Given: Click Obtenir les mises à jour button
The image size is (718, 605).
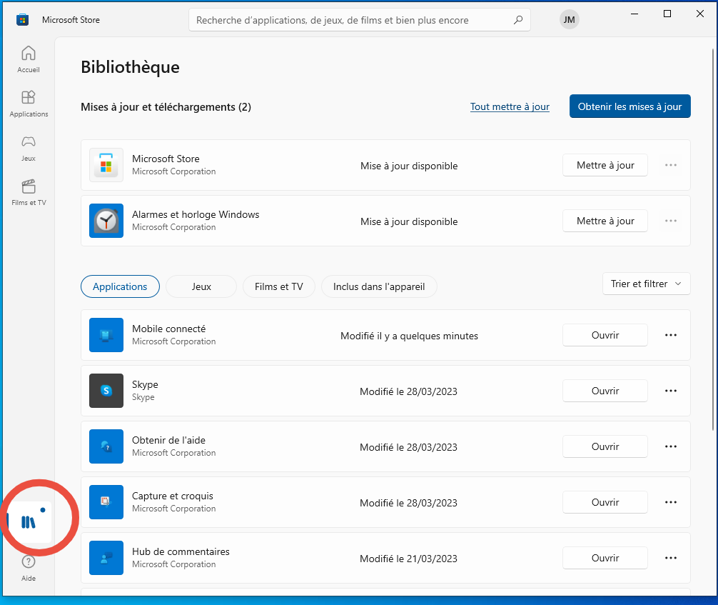Looking at the screenshot, I should (630, 106).
